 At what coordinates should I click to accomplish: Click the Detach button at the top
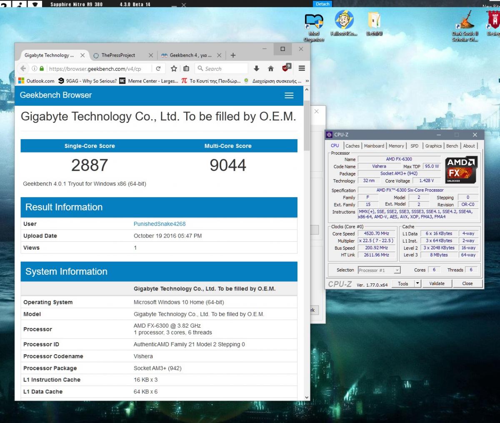coord(322,4)
